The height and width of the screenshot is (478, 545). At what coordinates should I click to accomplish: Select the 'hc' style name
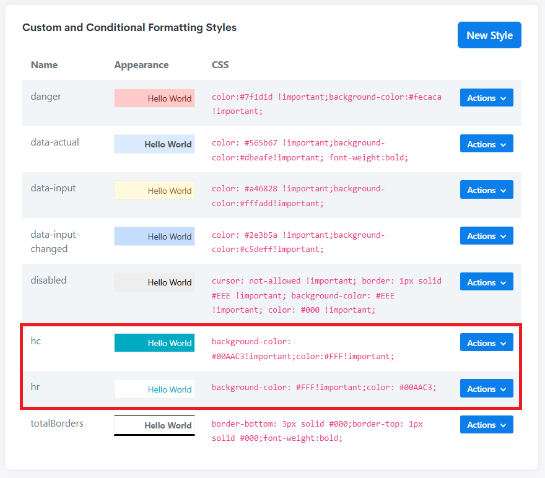pyautogui.click(x=36, y=341)
